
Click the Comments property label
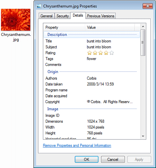point(53,65)
